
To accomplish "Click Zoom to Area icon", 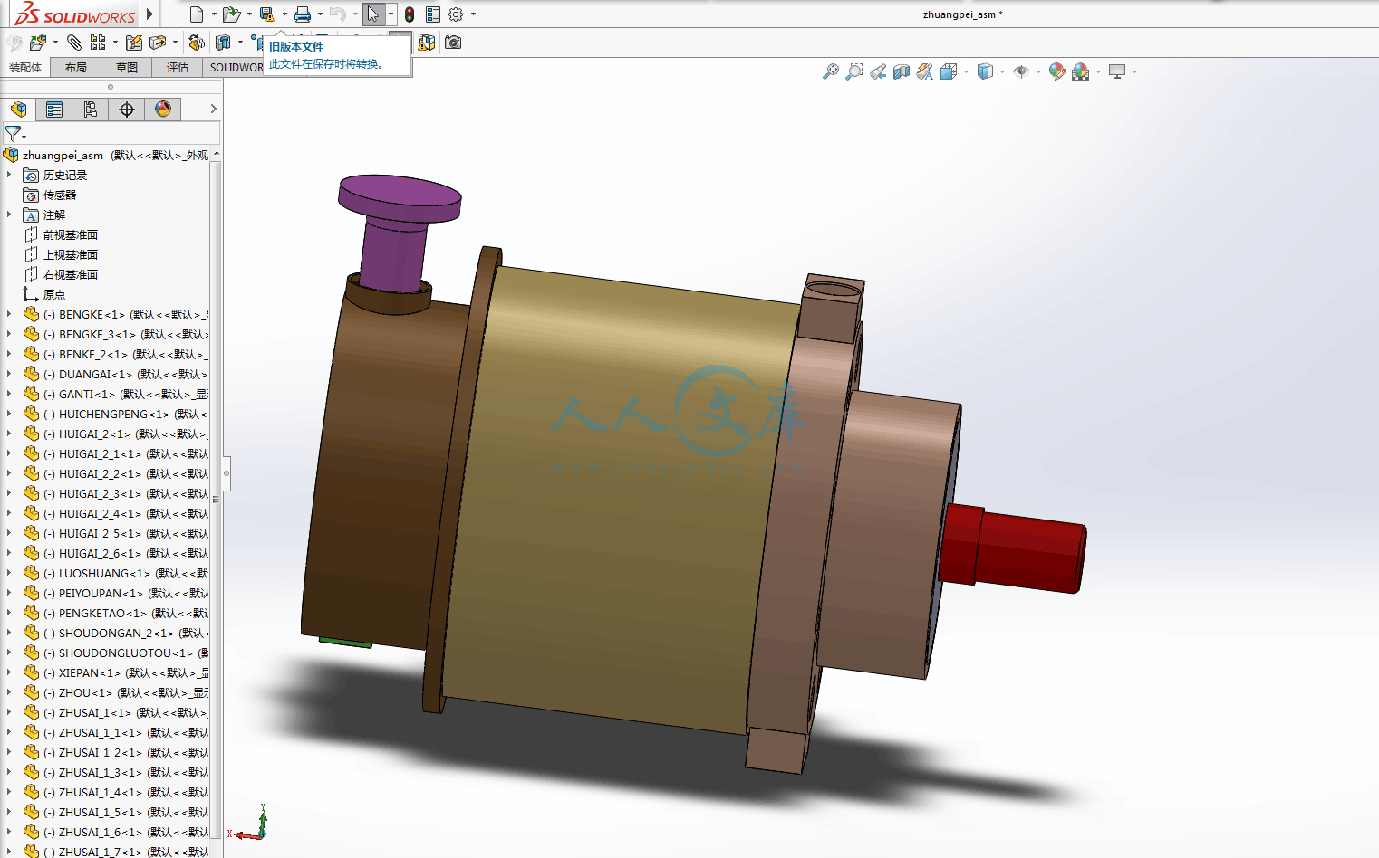I will click(x=853, y=71).
